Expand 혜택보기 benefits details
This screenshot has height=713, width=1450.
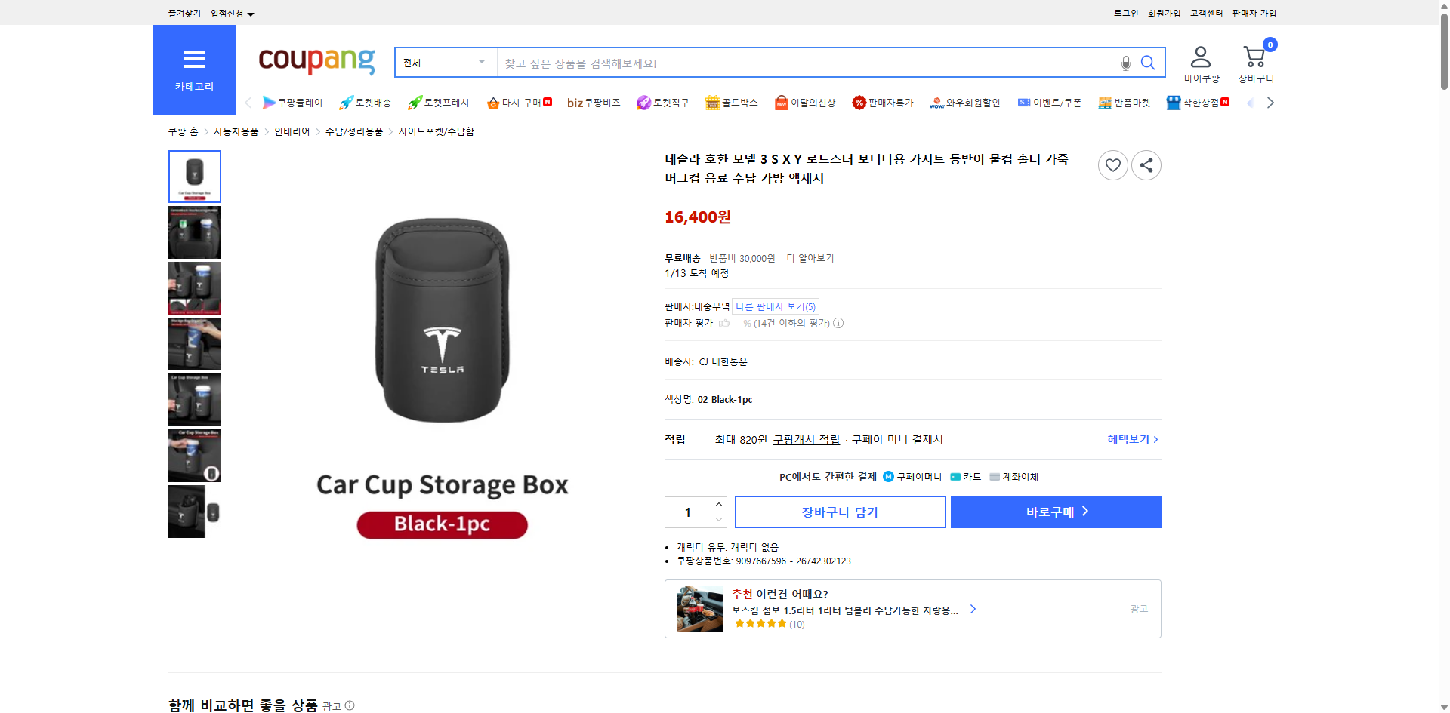[x=1132, y=439]
